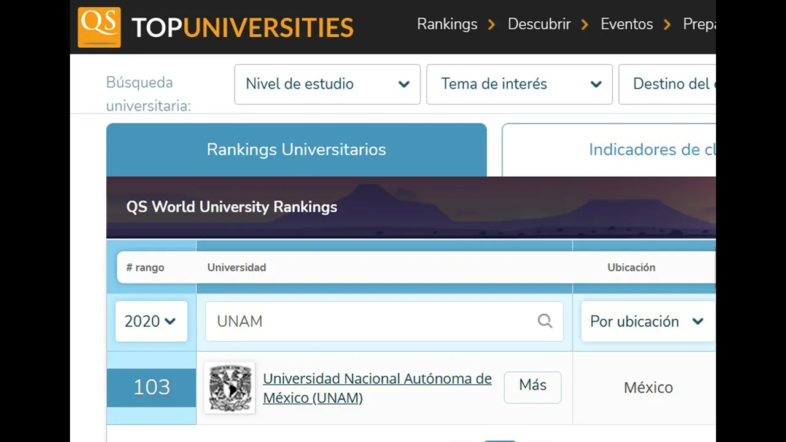Open the Destino del dropdown
This screenshot has width=786, height=442.
click(667, 84)
